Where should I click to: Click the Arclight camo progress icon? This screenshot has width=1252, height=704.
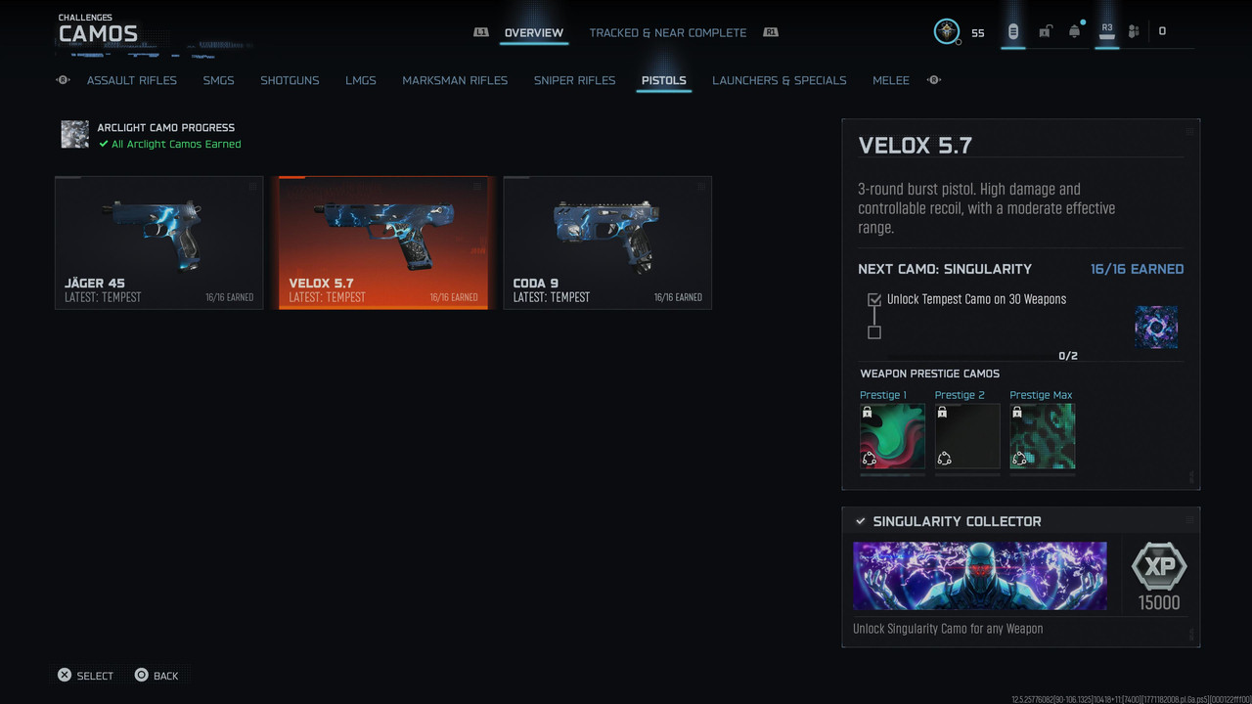75,135
